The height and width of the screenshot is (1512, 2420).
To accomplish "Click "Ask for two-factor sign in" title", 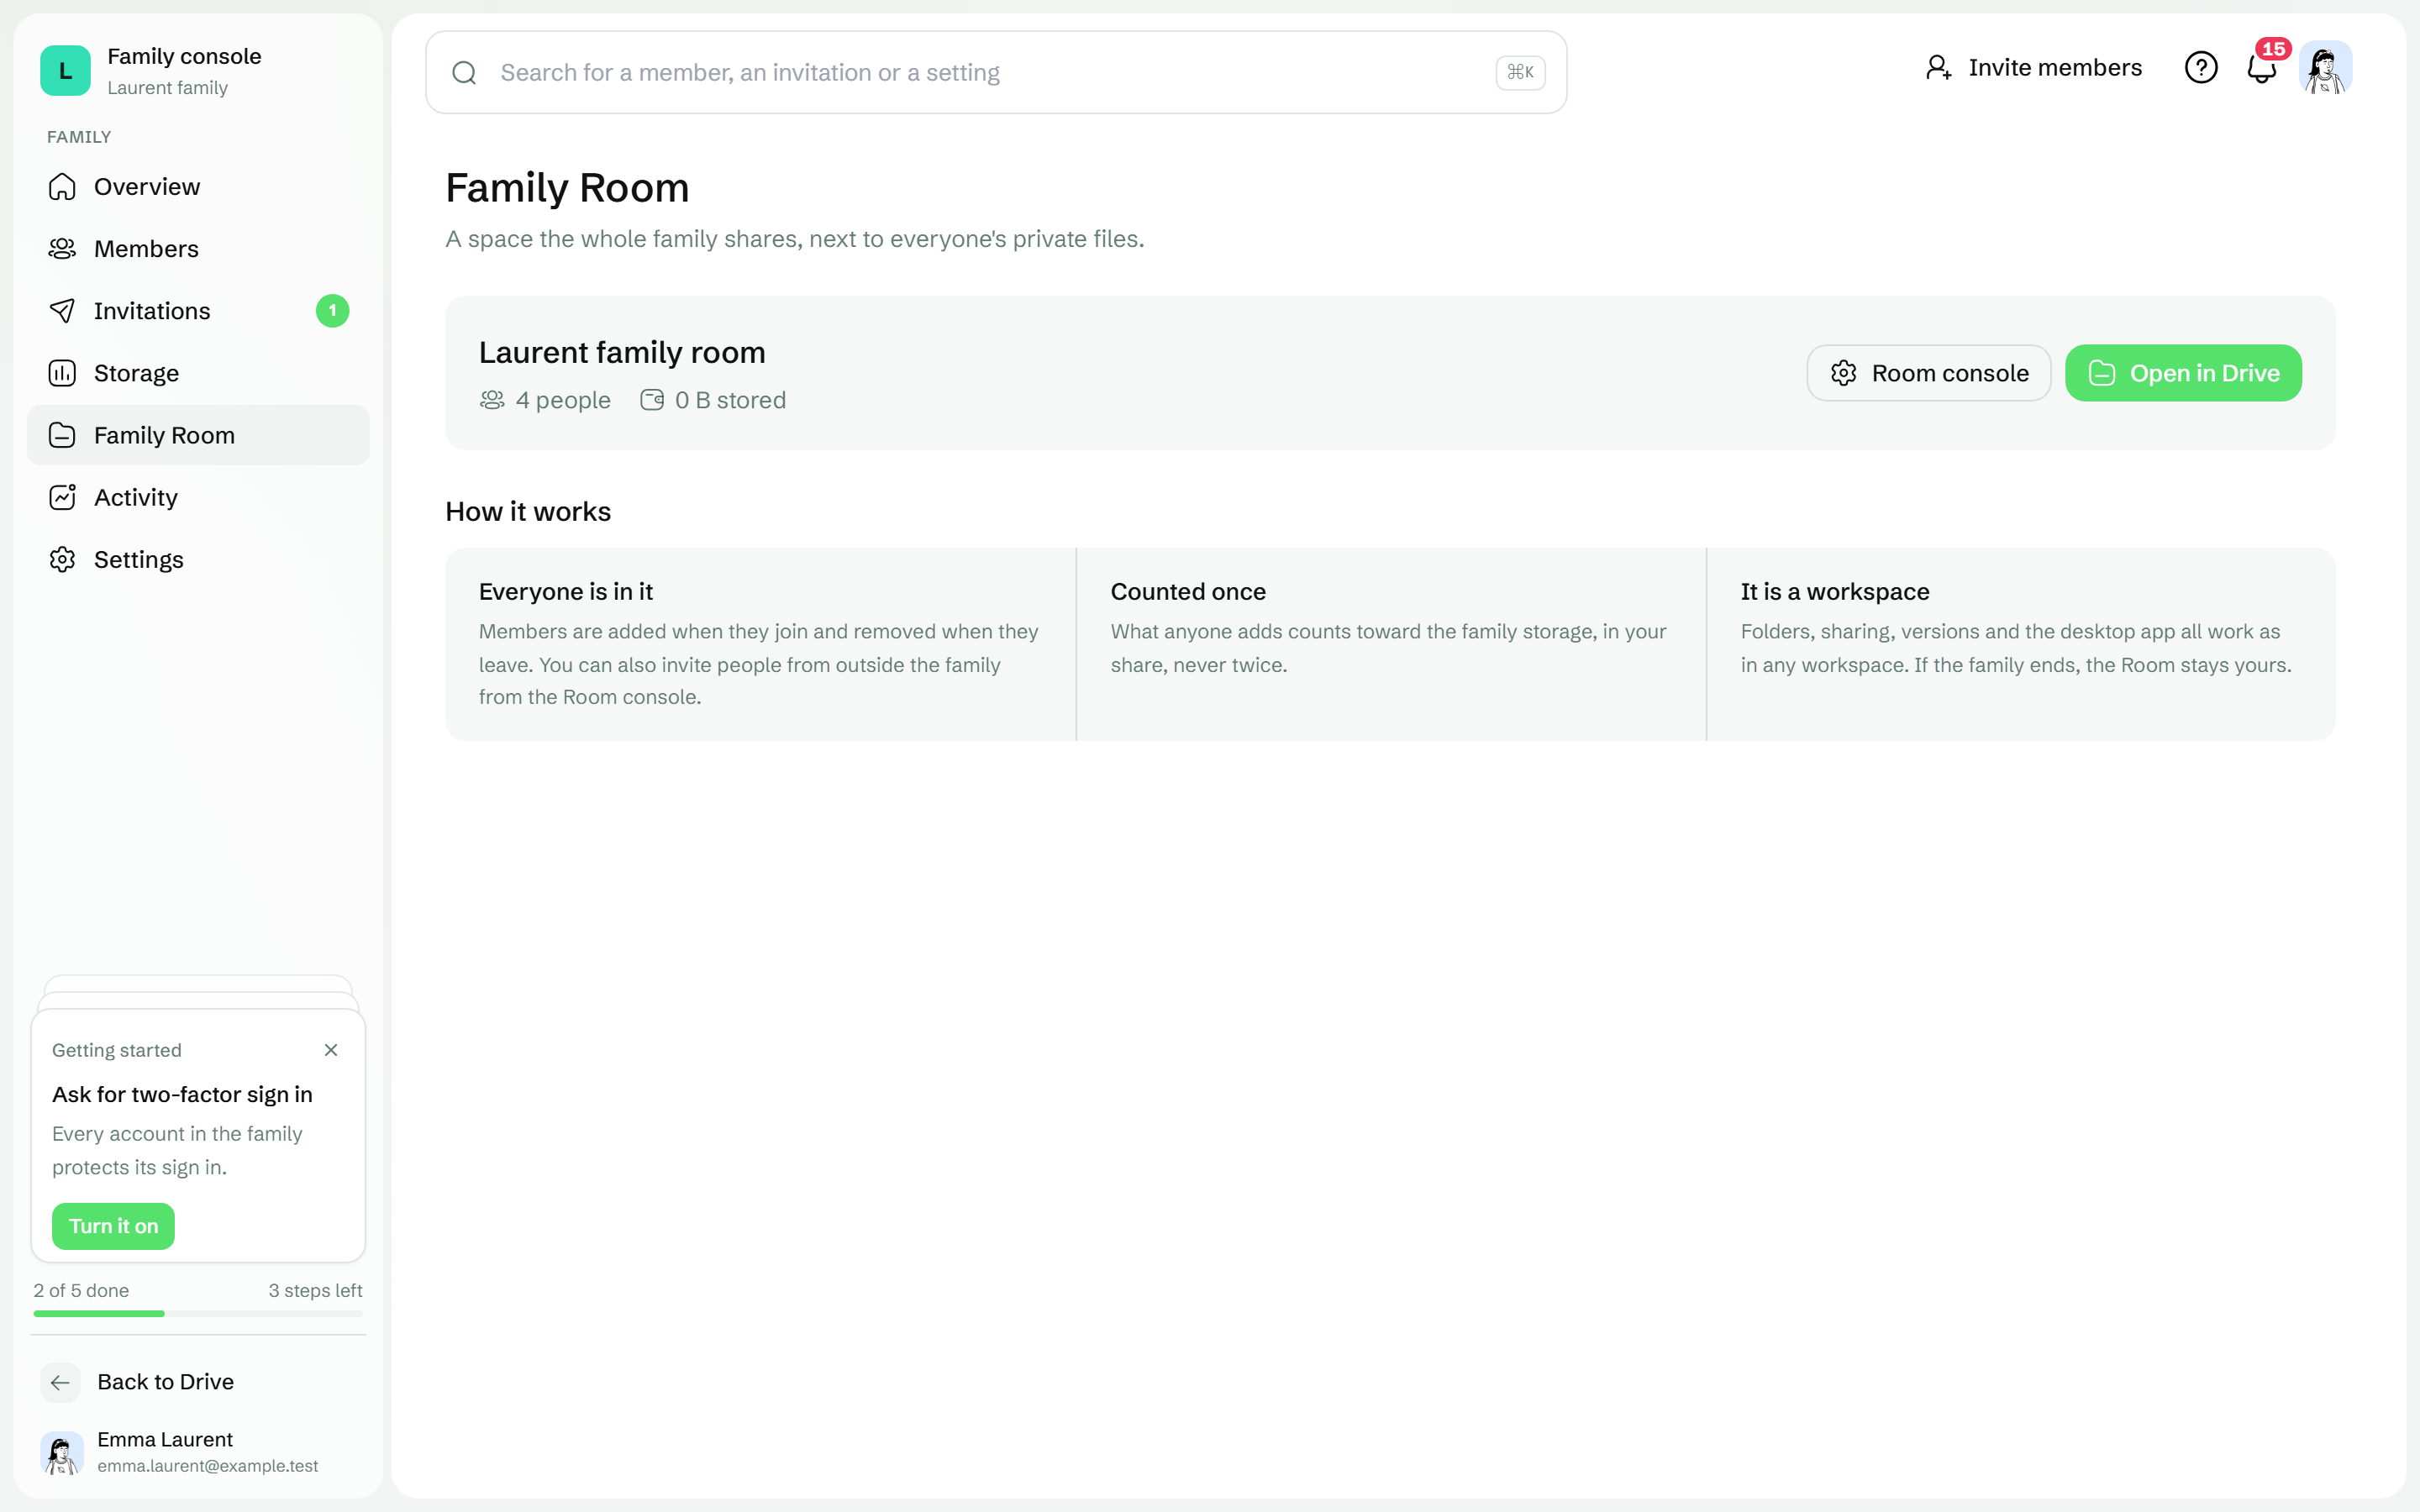I will point(182,1094).
